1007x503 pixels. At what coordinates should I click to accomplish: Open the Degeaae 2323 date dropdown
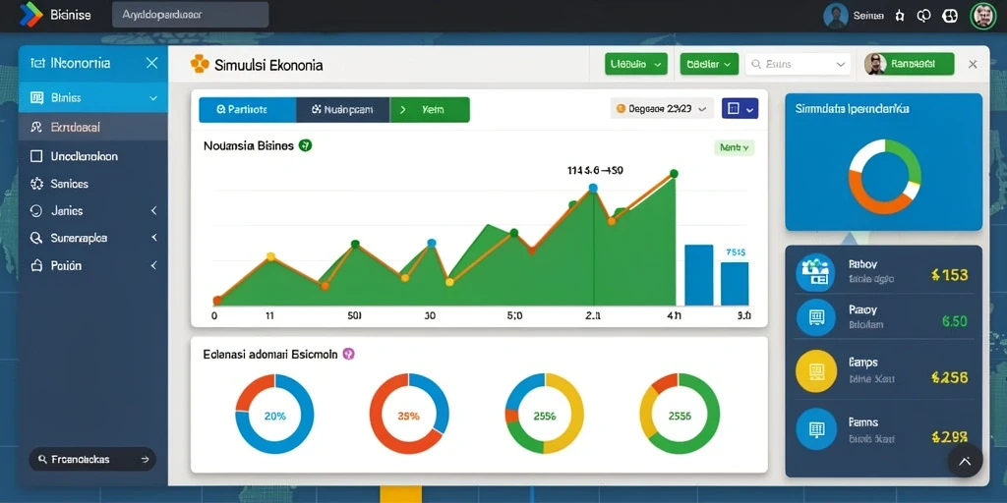coord(662,109)
